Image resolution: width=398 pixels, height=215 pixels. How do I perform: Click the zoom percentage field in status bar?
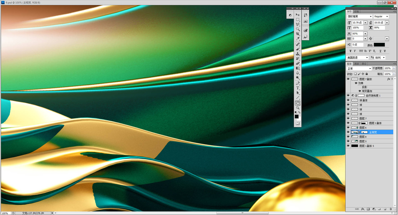point(5,213)
